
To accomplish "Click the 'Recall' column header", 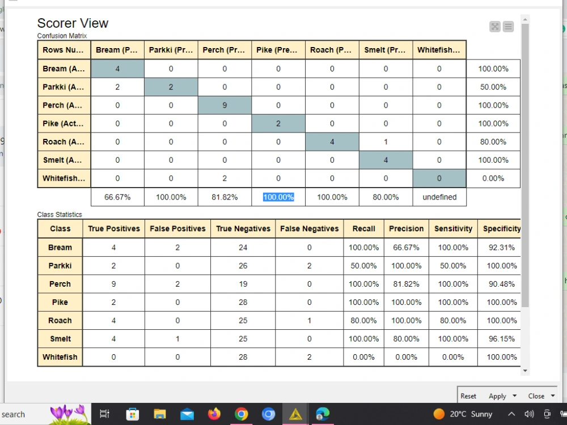I will click(364, 229).
